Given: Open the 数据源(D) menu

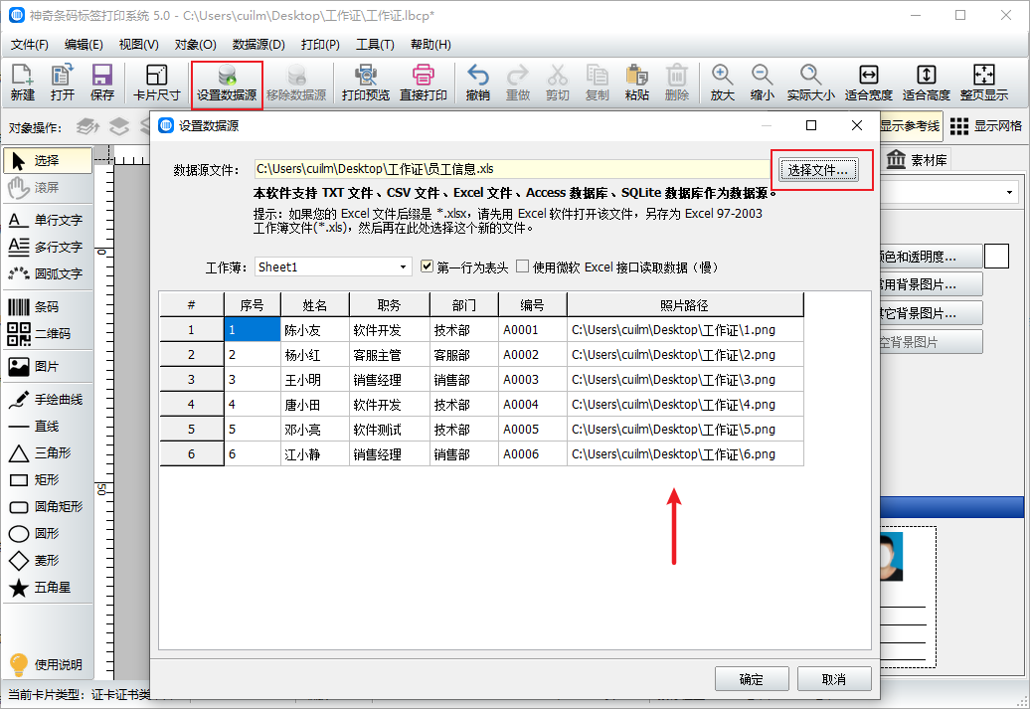Looking at the screenshot, I should (x=258, y=45).
